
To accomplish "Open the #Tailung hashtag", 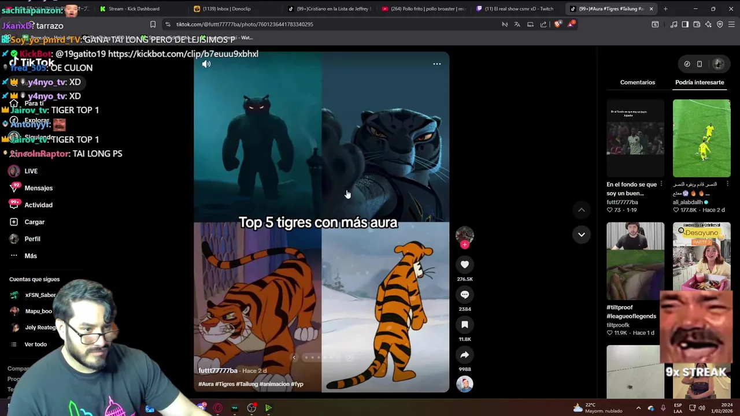I will [x=247, y=384].
